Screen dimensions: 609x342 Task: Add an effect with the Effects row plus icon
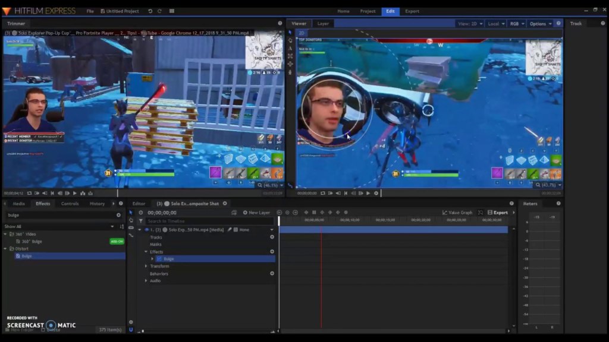[272, 252]
